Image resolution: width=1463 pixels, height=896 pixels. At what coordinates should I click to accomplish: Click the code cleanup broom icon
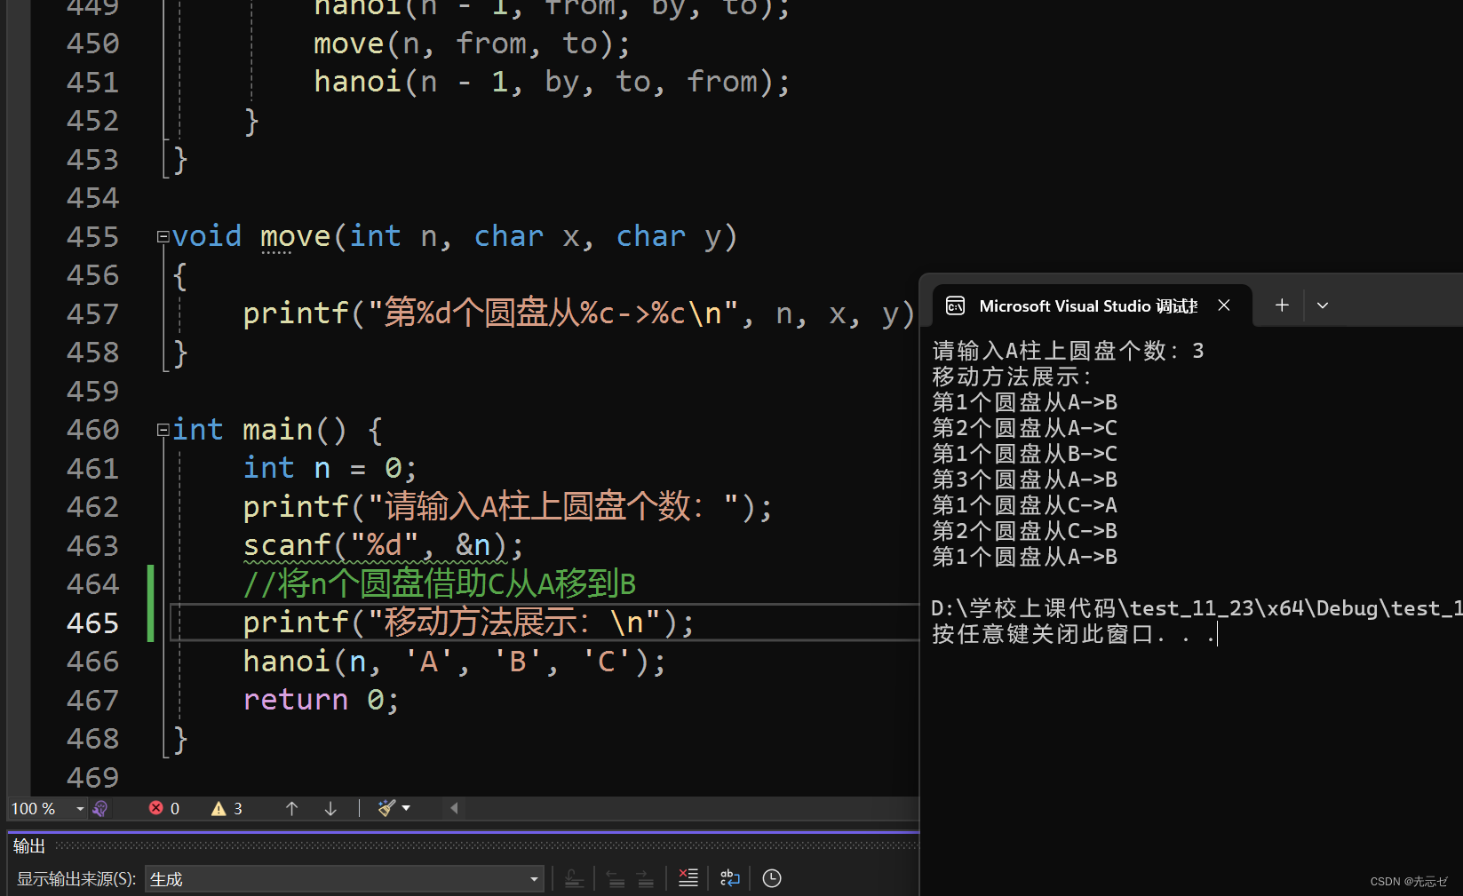pyautogui.click(x=386, y=808)
